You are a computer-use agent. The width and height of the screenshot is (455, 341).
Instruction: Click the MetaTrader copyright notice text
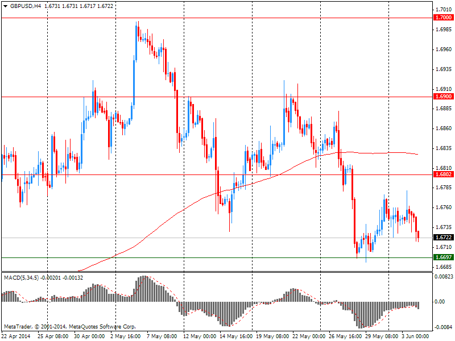click(69, 326)
